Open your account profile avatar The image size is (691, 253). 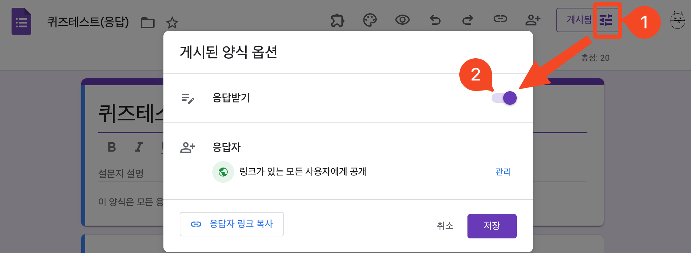pos(678,21)
